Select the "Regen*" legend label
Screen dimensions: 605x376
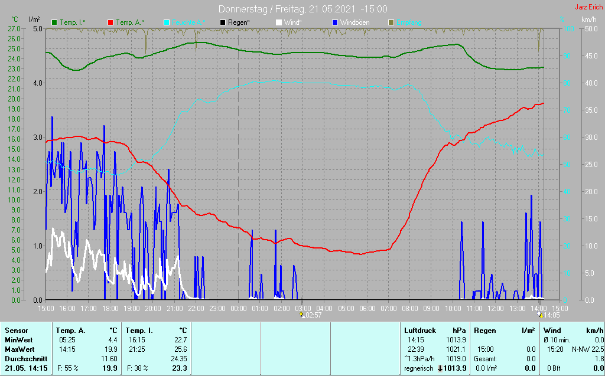click(239, 22)
